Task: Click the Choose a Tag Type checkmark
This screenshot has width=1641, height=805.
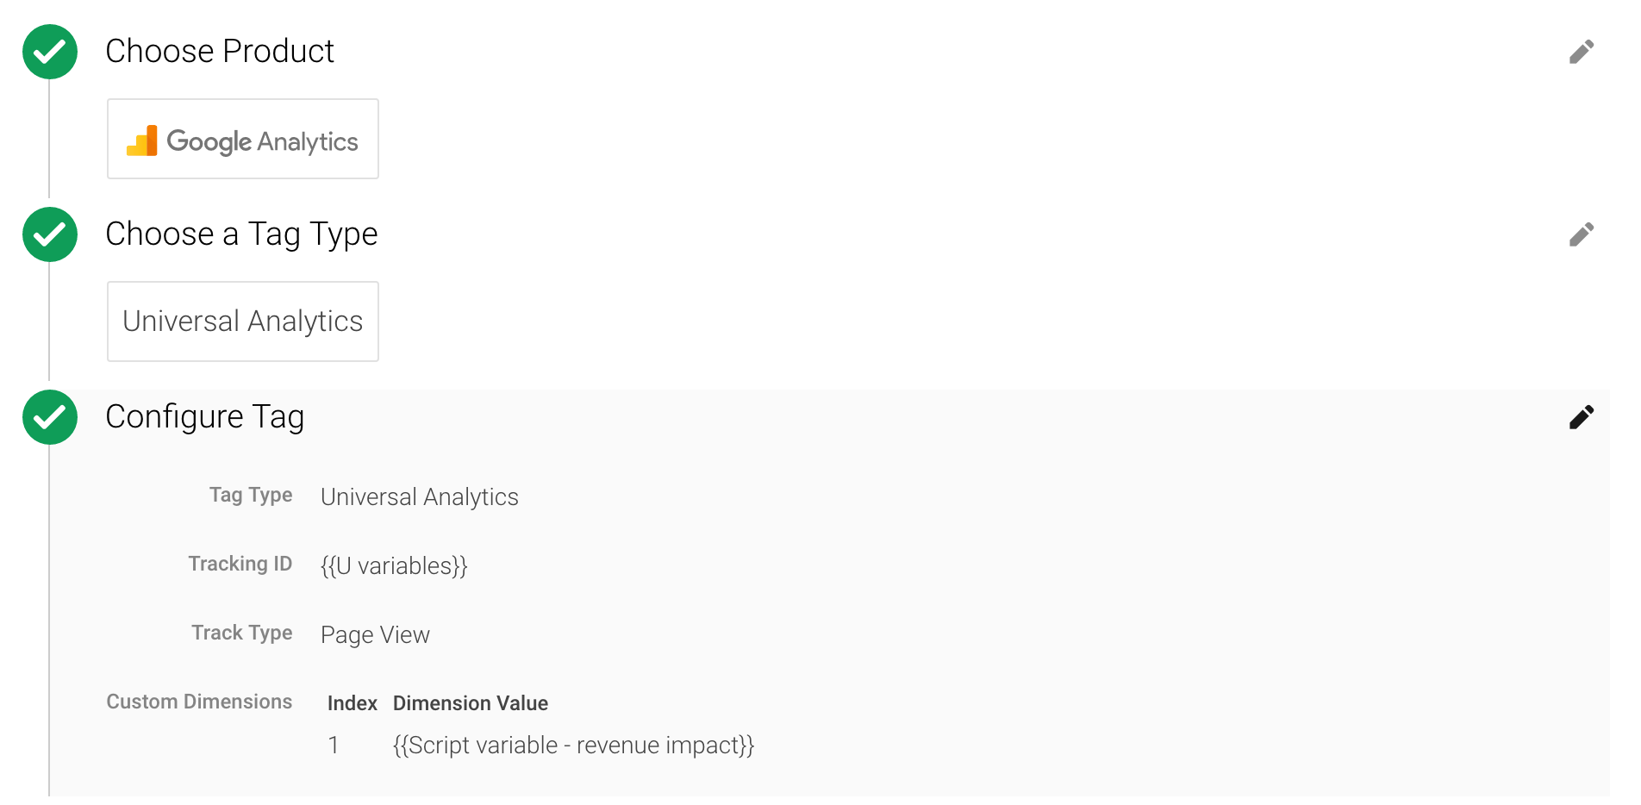Action: click(50, 234)
